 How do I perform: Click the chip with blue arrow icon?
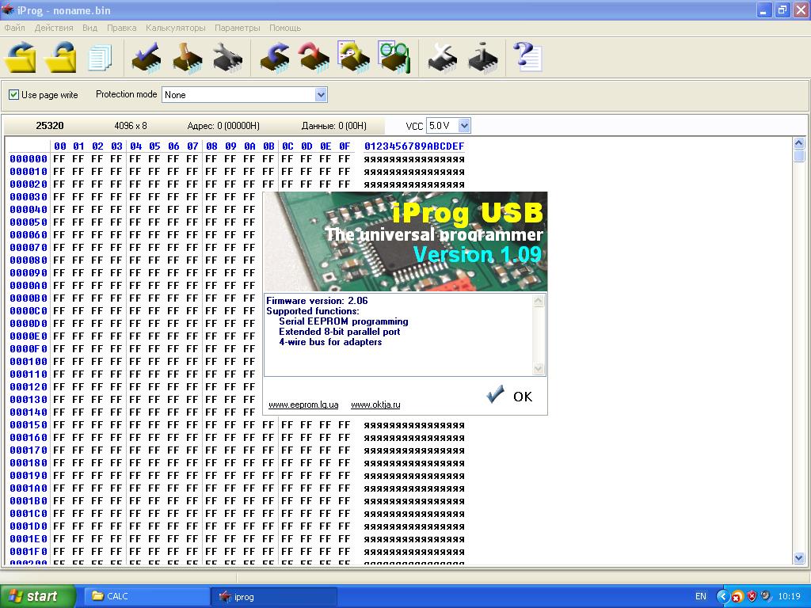coord(275,57)
